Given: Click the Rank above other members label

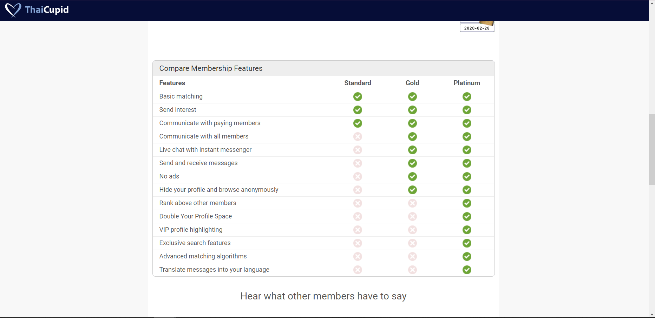Looking at the screenshot, I should tap(198, 203).
